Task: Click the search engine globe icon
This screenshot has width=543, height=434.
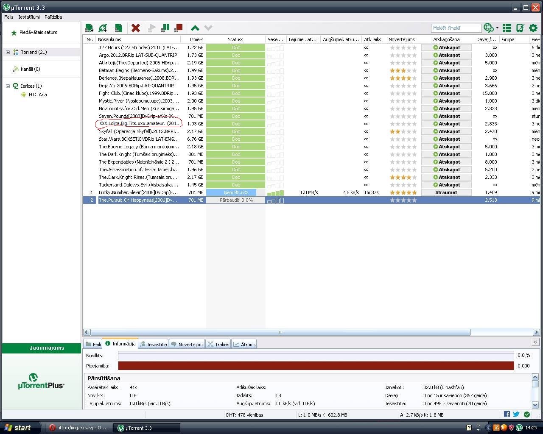Action: click(488, 28)
